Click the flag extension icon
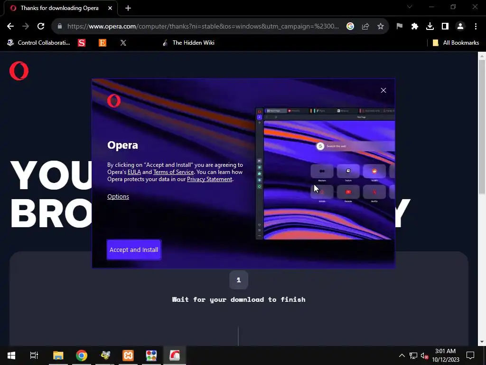 pyautogui.click(x=400, y=27)
